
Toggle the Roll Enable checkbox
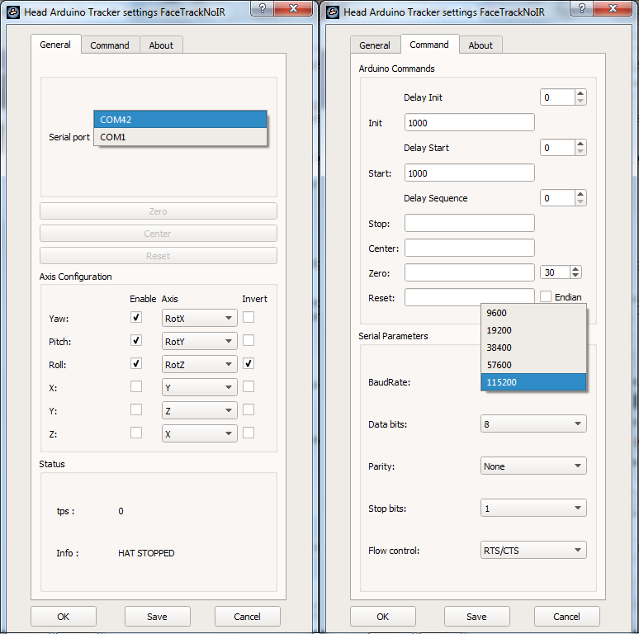pos(136,363)
